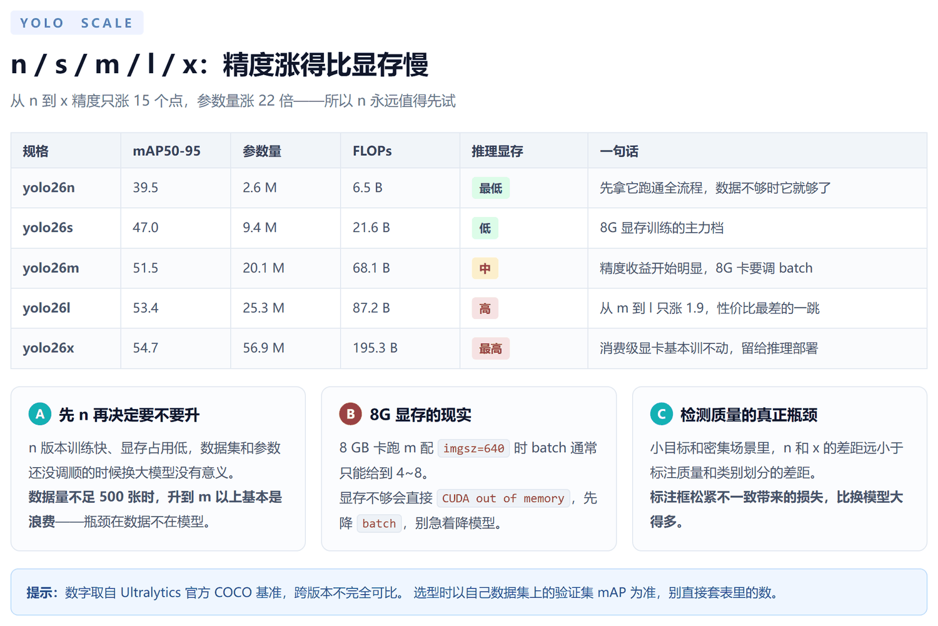Click the 54.7 mAP value
Viewport: 938px width, 626px height.
tap(145, 348)
